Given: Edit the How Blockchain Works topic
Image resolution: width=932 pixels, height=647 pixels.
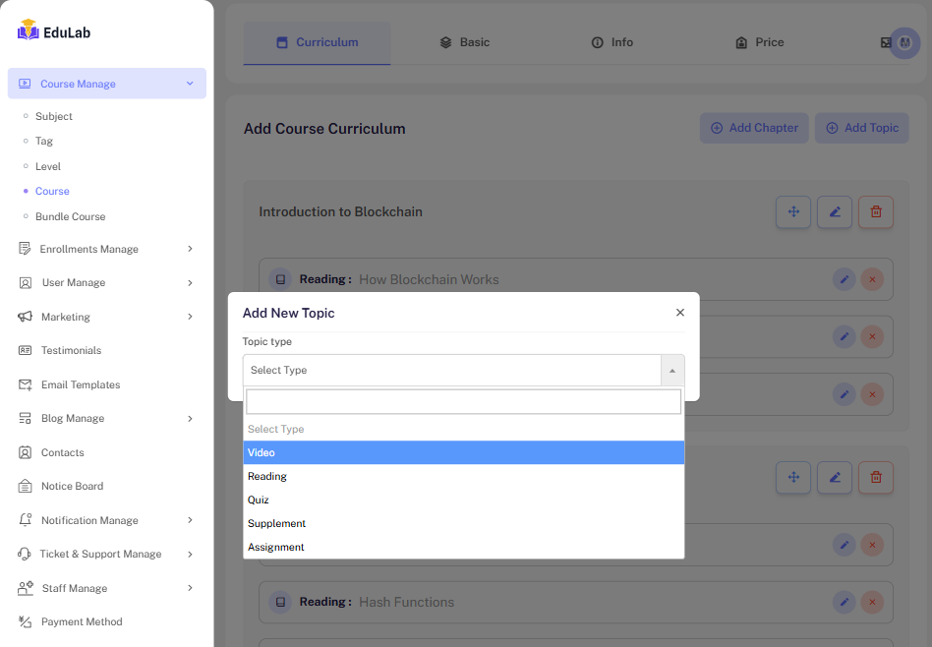Looking at the screenshot, I should coord(844,279).
